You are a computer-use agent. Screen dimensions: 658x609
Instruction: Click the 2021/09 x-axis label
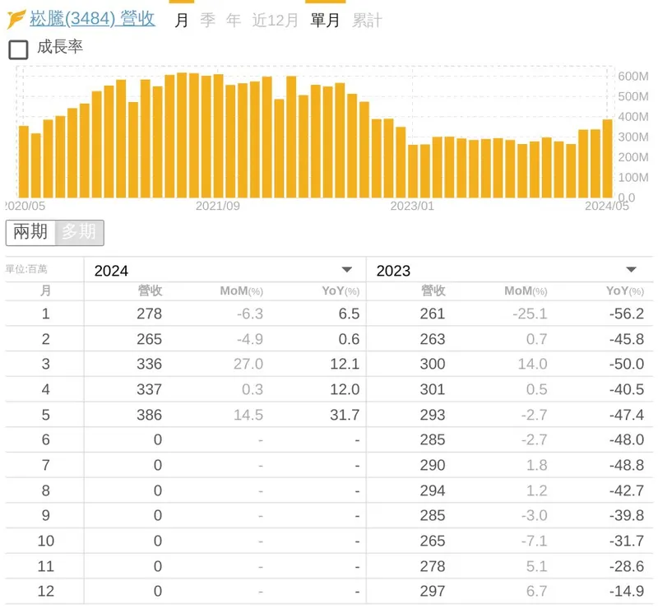click(x=218, y=207)
